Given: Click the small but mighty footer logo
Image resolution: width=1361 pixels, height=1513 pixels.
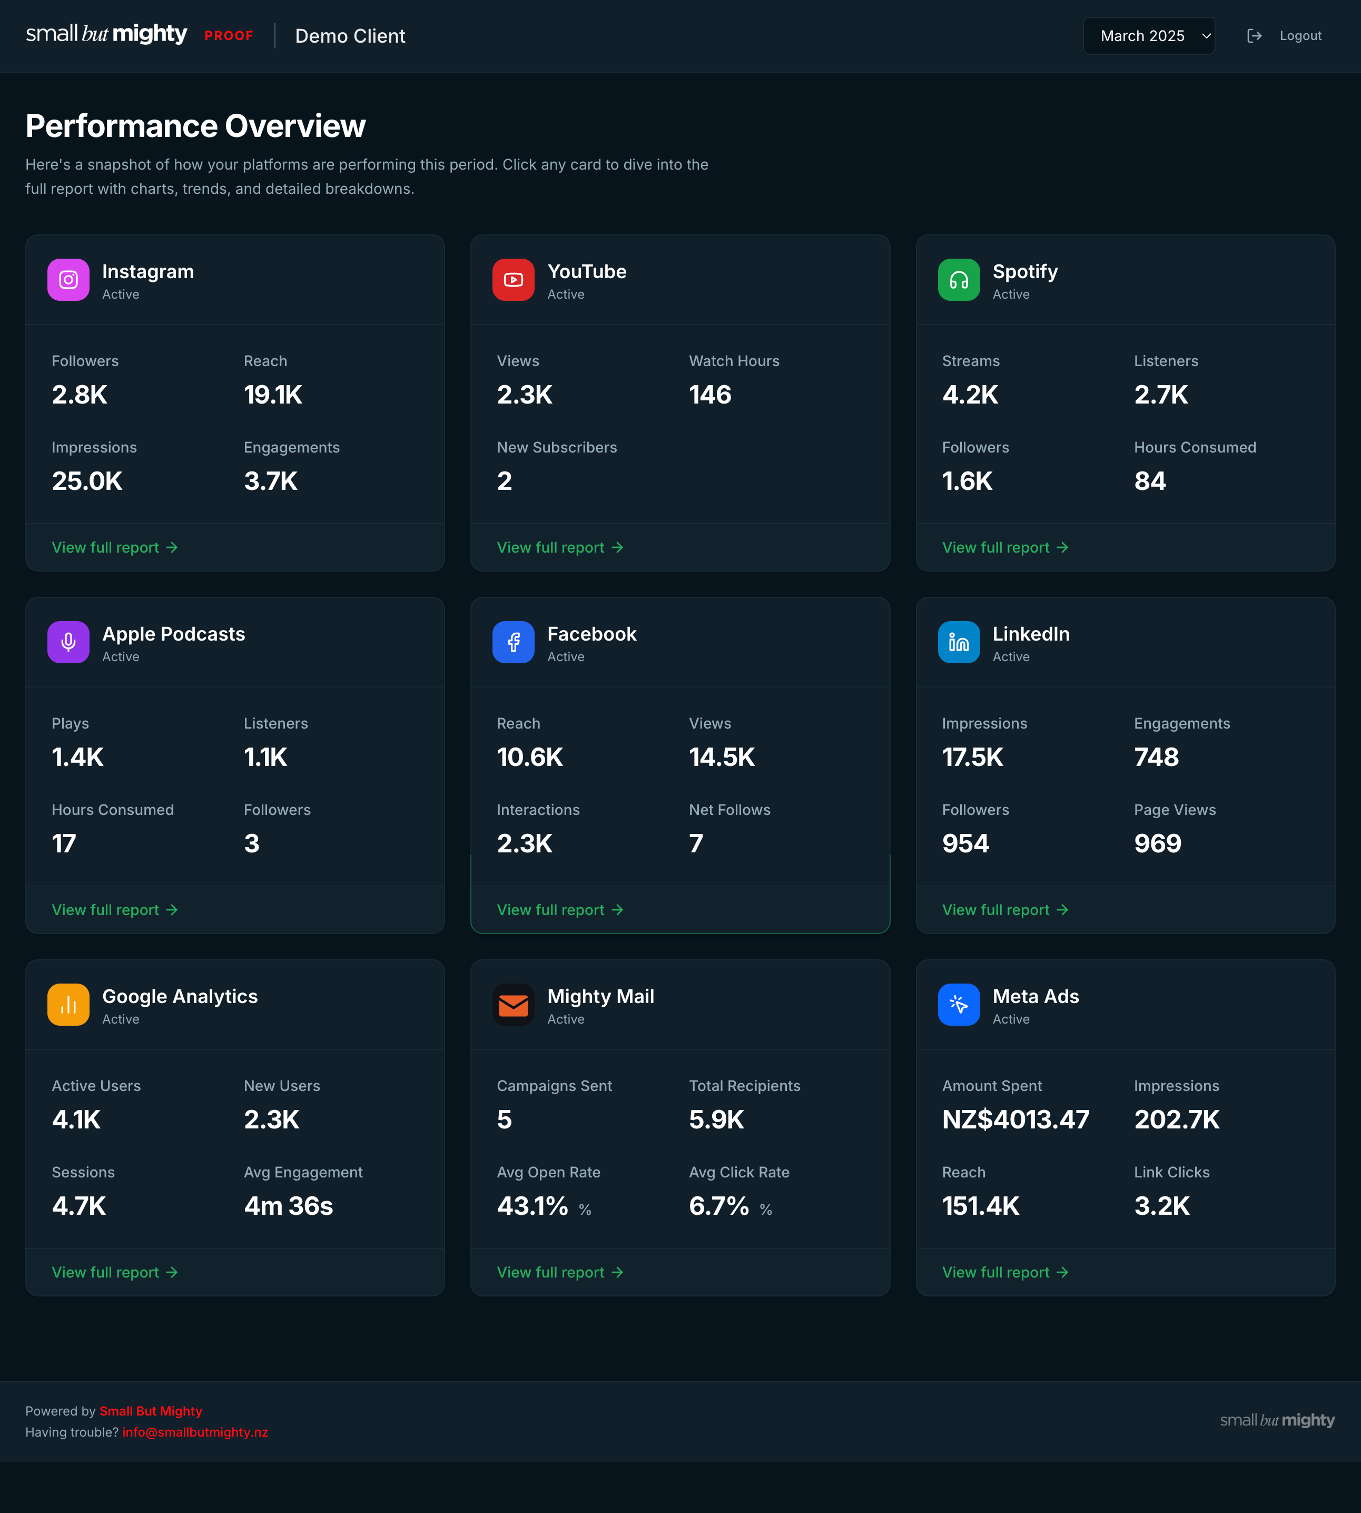Looking at the screenshot, I should click(1277, 1420).
